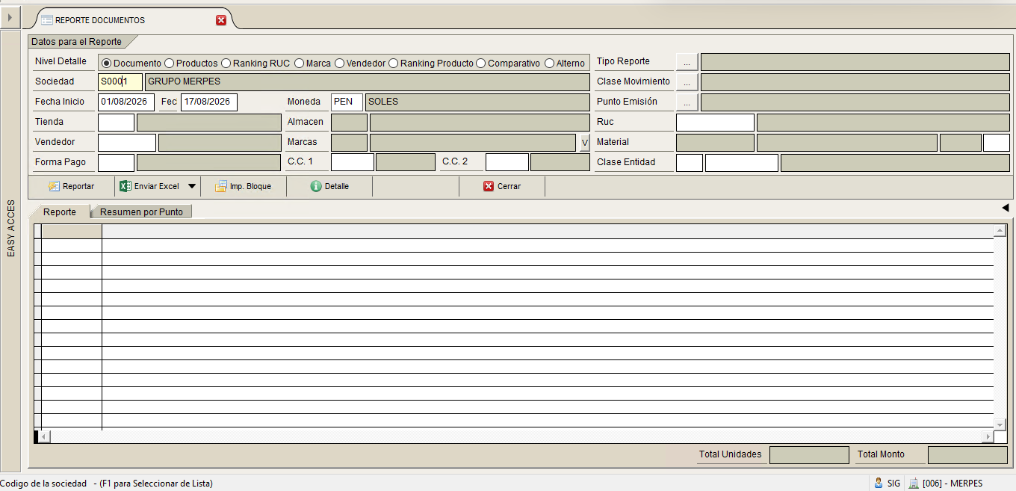Expand the EASY ACCES side panel arrow
The height and width of the screenshot is (491, 1016).
10,16
